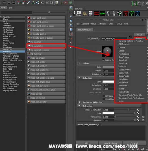Click the EP shelf icon
Image resolution: width=148 pixels, height=151 pixels.
coord(90,14)
